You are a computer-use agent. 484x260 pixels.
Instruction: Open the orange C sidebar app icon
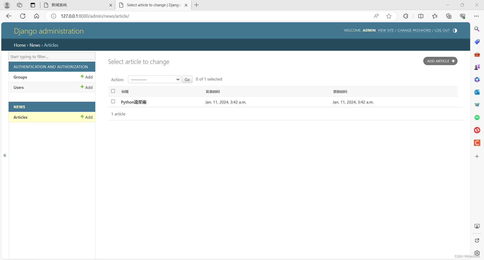click(477, 143)
